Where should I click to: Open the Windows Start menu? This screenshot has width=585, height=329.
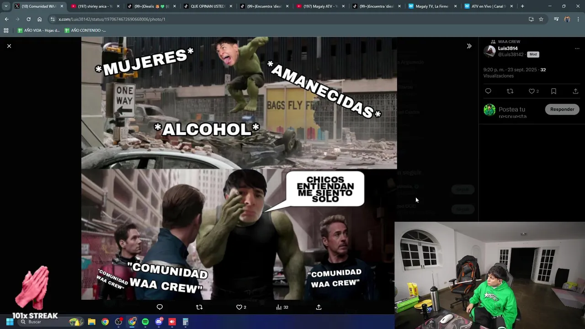[x=10, y=322]
